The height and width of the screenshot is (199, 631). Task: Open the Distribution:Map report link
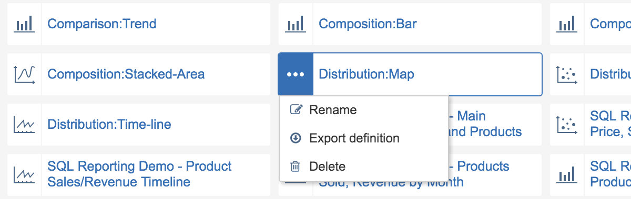pyautogui.click(x=367, y=74)
